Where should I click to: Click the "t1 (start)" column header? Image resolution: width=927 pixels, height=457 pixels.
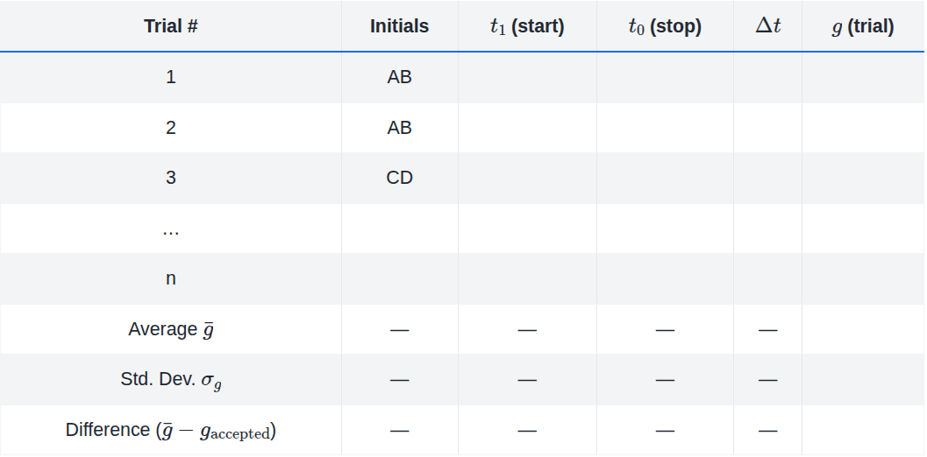[527, 26]
